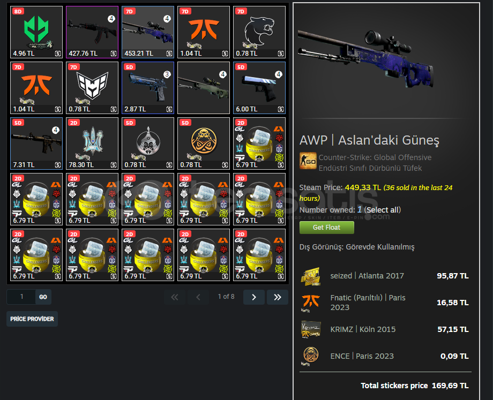Click the Fnatic Paris 2023 sticker icon
The width and height of the screenshot is (493, 400).
[311, 303]
